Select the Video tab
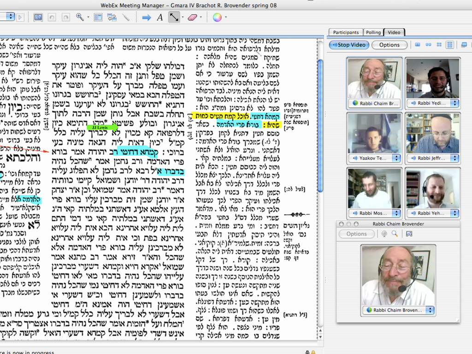 394,32
